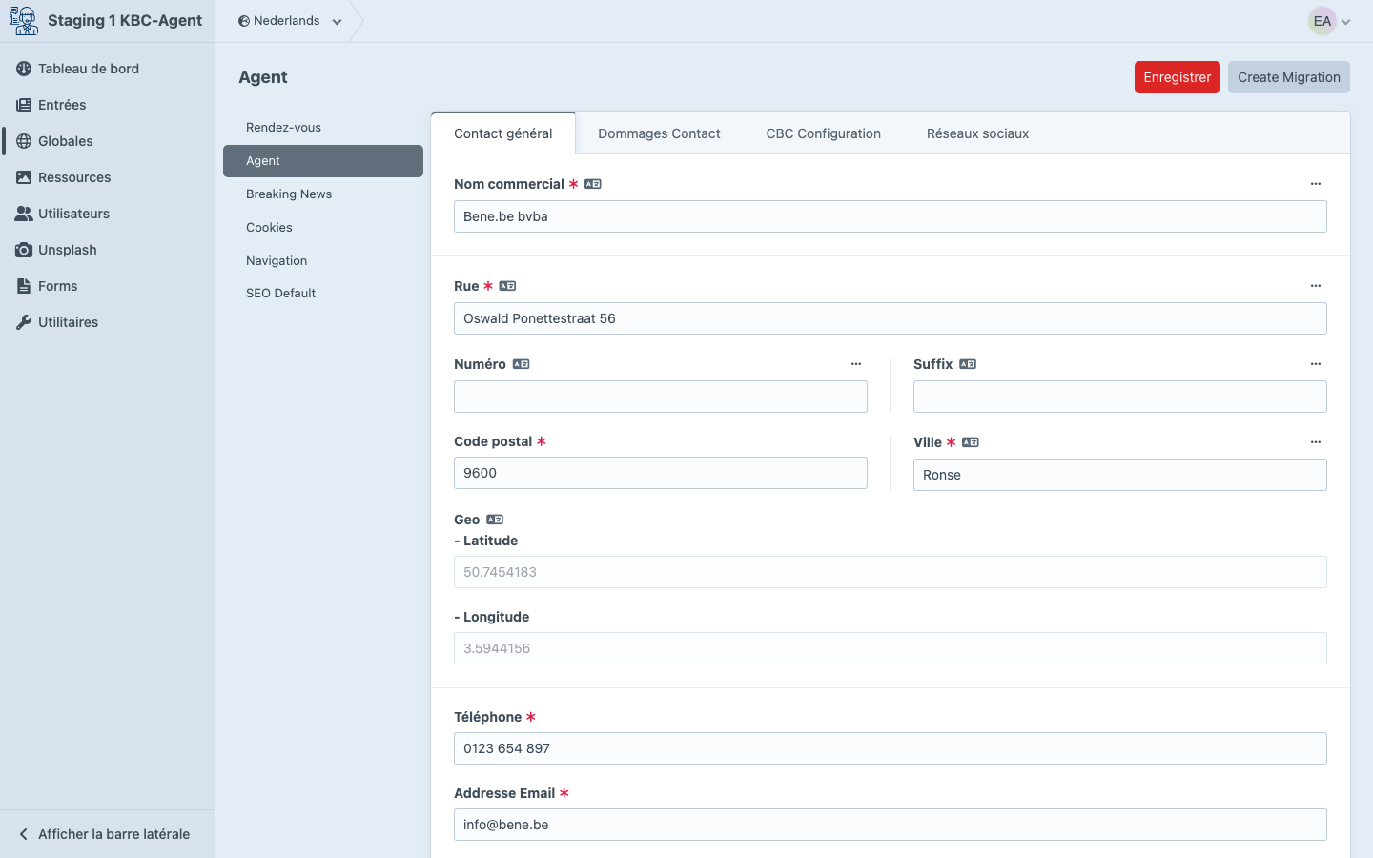Select Breaking News in the globals list
1373x858 pixels.
tap(323, 194)
